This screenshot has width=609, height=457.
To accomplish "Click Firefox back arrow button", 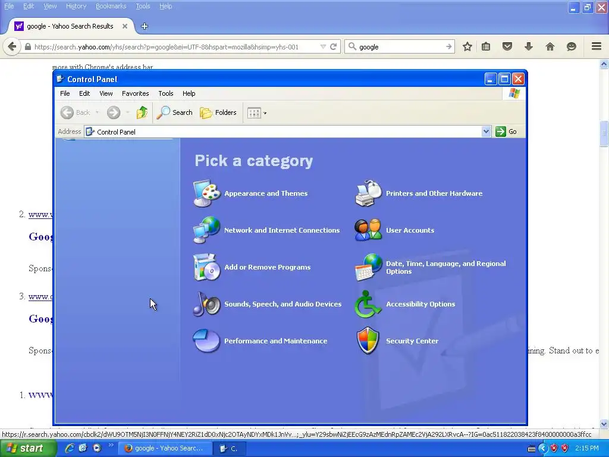I will click(12, 47).
